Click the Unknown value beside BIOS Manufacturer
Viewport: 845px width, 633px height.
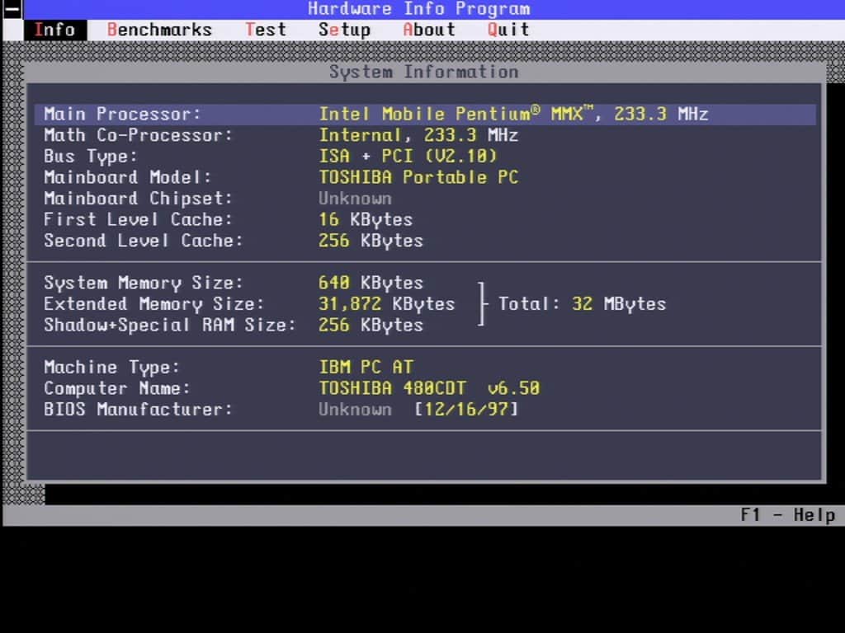(x=355, y=410)
